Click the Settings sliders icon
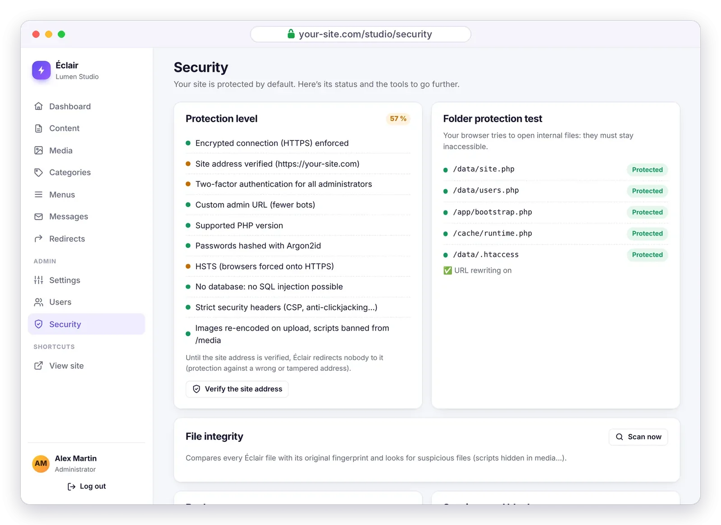 (x=39, y=280)
